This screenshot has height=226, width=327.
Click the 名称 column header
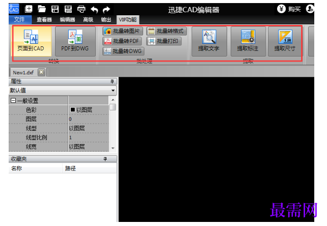coord(36,168)
